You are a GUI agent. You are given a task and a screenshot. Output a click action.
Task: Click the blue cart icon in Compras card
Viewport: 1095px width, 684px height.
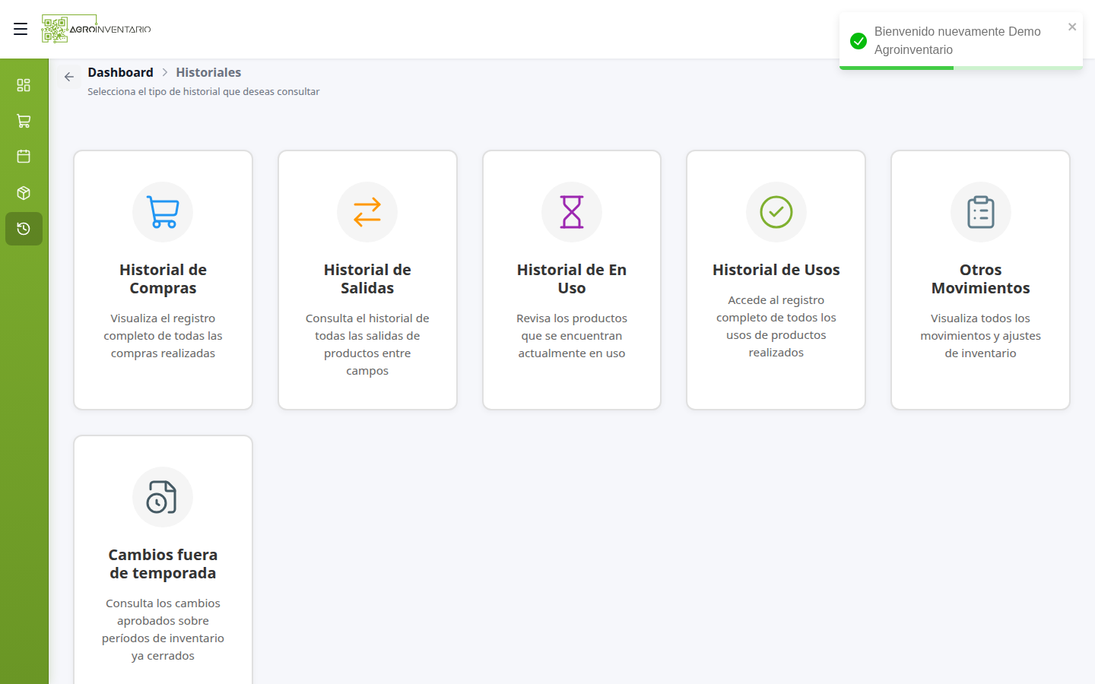tap(163, 212)
